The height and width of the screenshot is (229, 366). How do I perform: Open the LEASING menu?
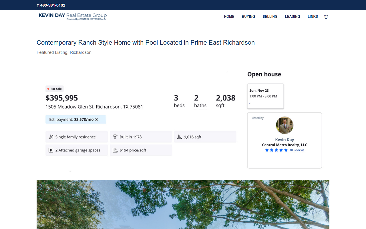point(293,17)
